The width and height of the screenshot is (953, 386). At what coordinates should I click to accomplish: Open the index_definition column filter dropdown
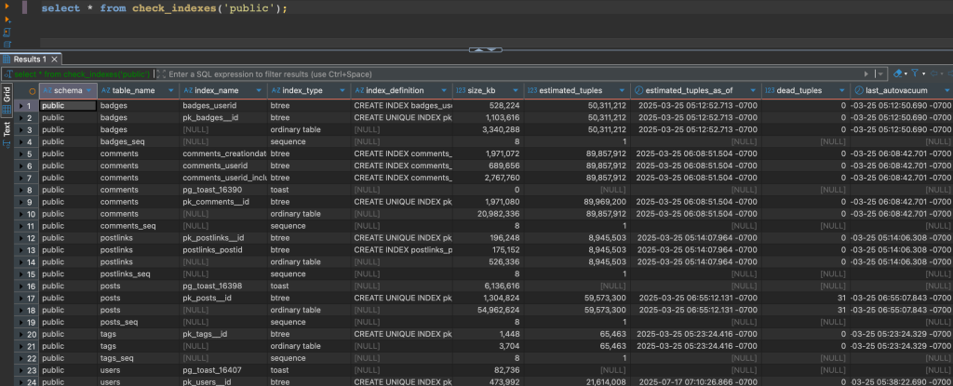[x=445, y=90]
